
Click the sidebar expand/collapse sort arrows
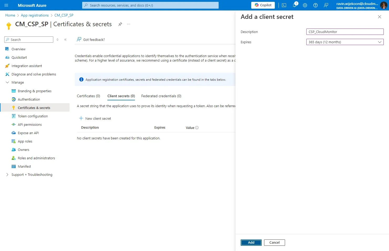coord(57,40)
